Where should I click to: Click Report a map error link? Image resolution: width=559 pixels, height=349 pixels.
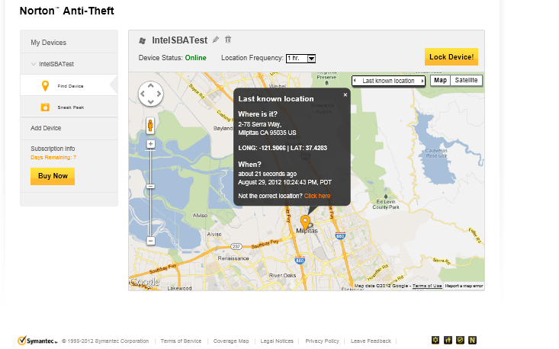point(464,286)
